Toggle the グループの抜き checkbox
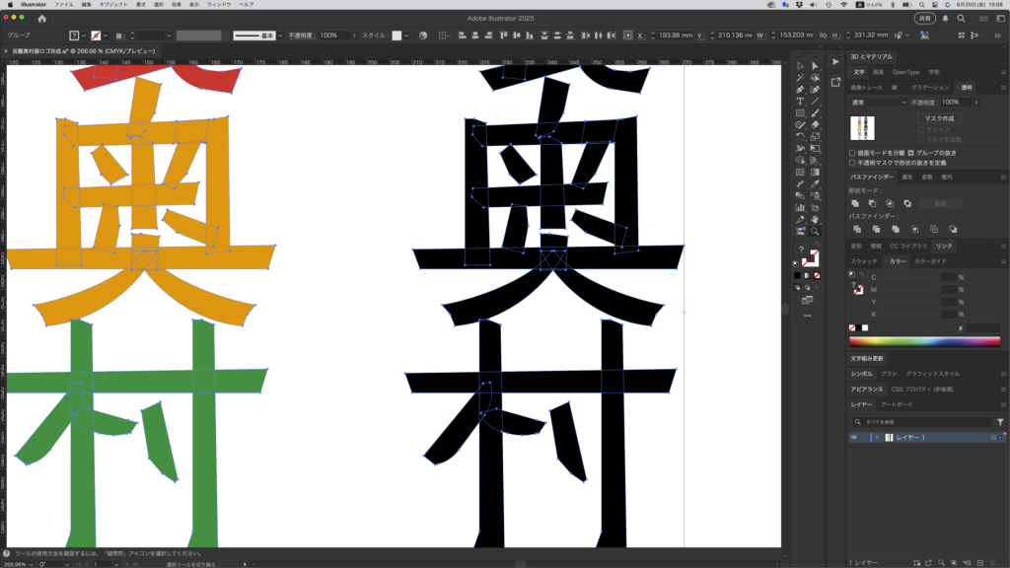 tap(910, 153)
